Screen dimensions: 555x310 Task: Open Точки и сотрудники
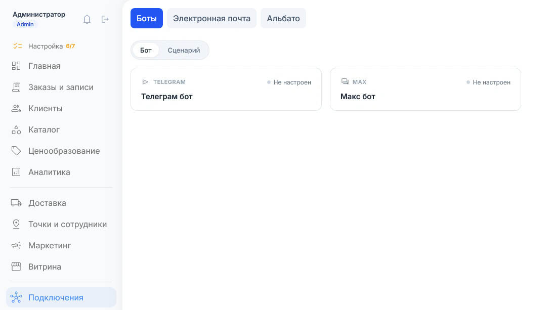(x=61, y=224)
